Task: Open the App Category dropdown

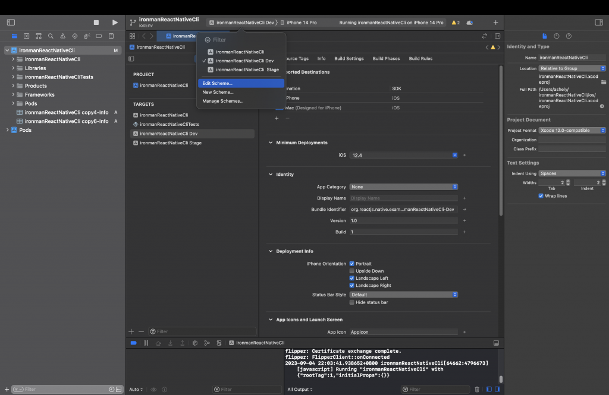Action: pyautogui.click(x=403, y=187)
